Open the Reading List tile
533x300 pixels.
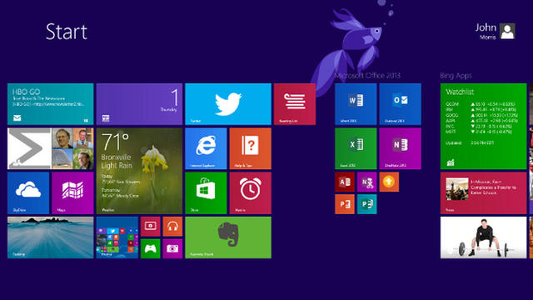295,104
